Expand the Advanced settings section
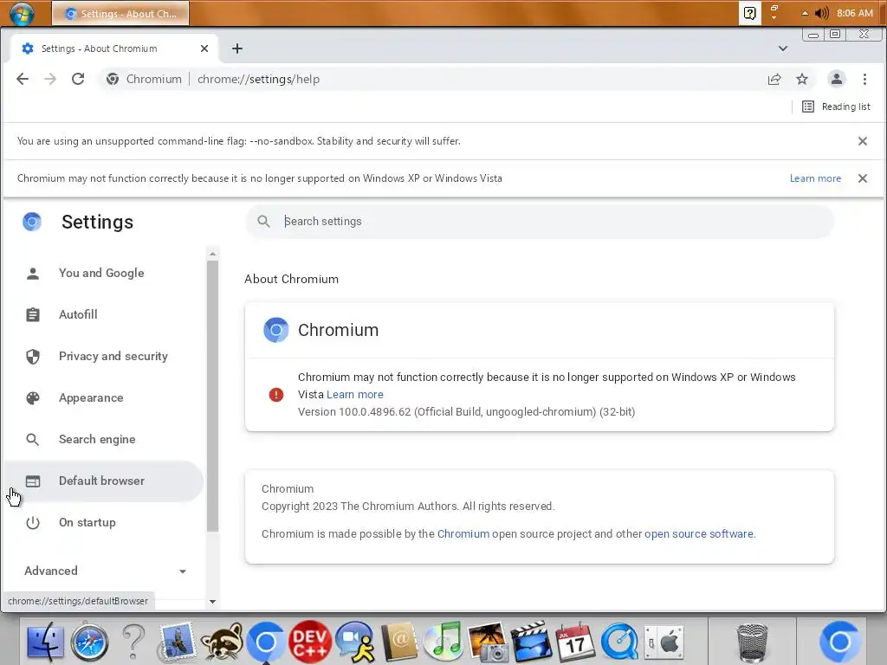This screenshot has height=665, width=887. point(105,571)
